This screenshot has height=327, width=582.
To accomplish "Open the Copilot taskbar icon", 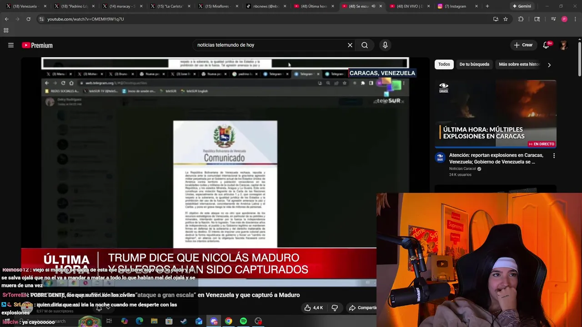I will (124, 321).
